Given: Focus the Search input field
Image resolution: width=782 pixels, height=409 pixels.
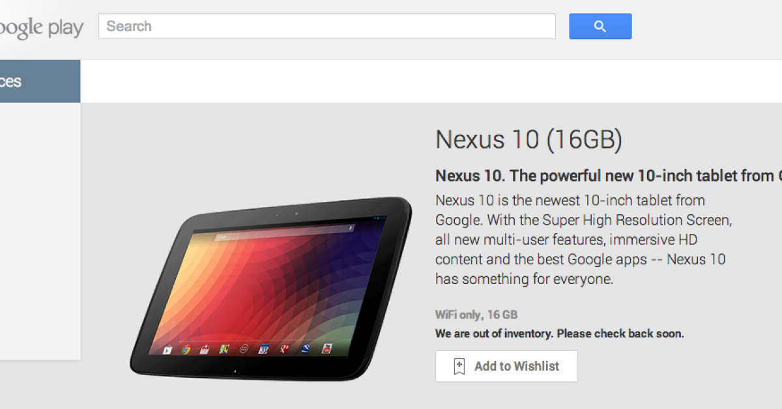Looking at the screenshot, I should [327, 27].
